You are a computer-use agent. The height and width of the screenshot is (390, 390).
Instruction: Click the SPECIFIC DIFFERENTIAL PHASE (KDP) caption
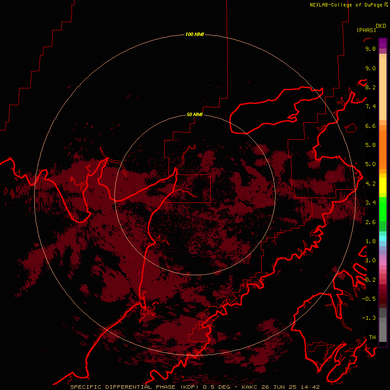coord(135,387)
